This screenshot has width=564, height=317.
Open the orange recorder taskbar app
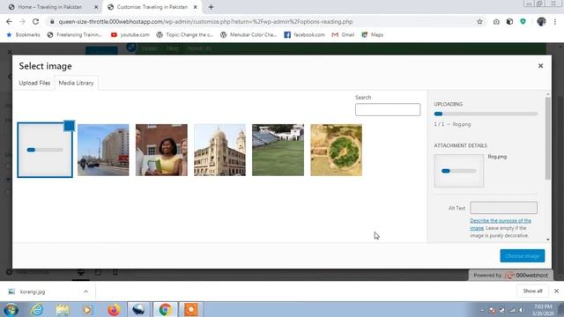tap(191, 309)
